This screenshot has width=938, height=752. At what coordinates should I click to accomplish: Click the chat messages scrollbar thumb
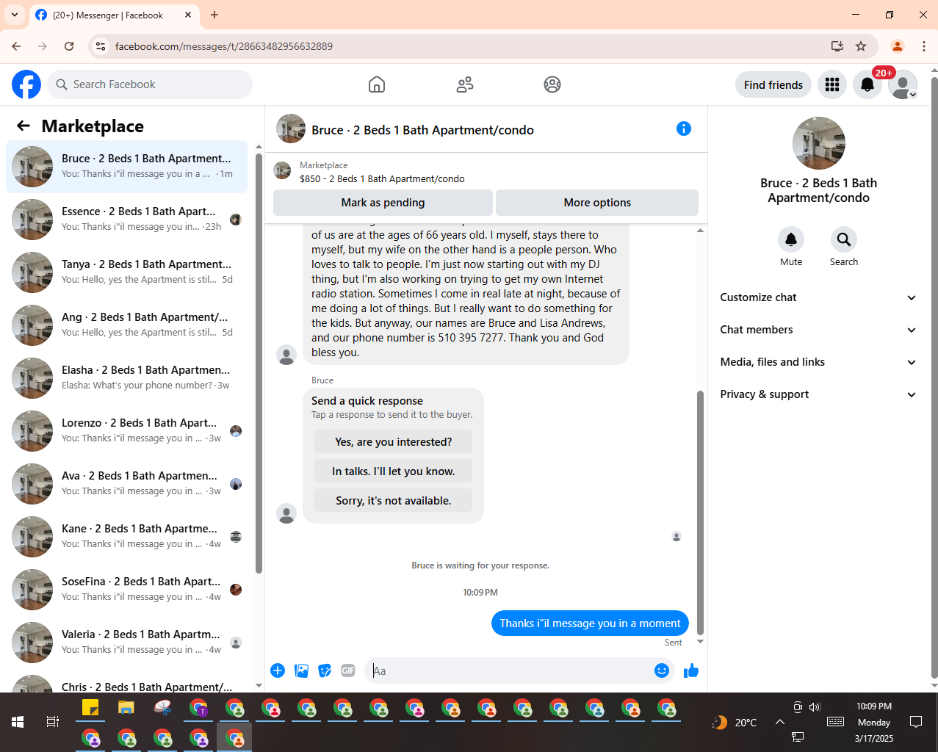click(x=700, y=513)
